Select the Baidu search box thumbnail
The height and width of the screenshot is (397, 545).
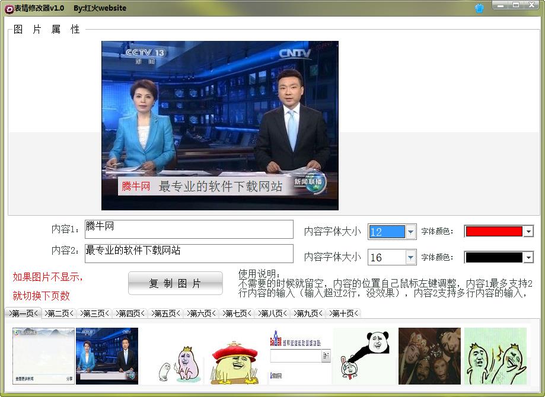pos(298,356)
